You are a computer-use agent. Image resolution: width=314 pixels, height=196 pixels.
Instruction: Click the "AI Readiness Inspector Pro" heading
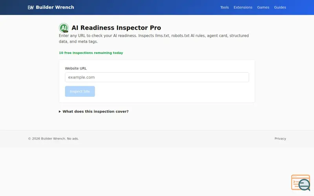coord(116,27)
